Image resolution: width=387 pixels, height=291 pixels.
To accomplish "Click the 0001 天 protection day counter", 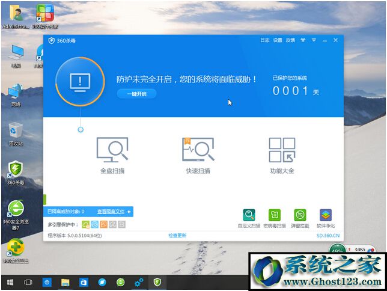I will [x=296, y=91].
